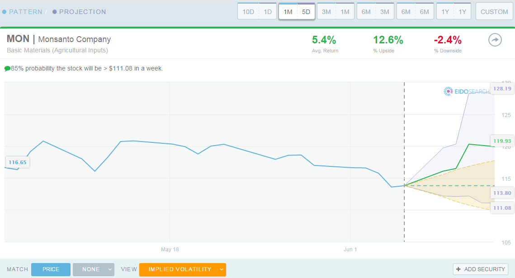Click the Jun 1 date label

click(x=350, y=250)
